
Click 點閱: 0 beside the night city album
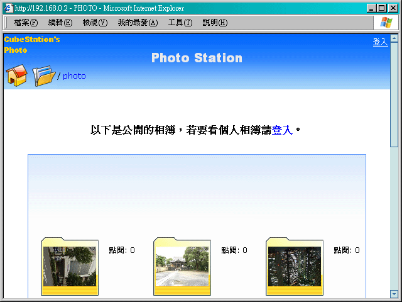(x=347, y=250)
